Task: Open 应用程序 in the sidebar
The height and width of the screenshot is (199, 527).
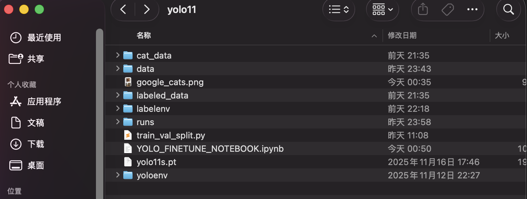Action: (44, 101)
